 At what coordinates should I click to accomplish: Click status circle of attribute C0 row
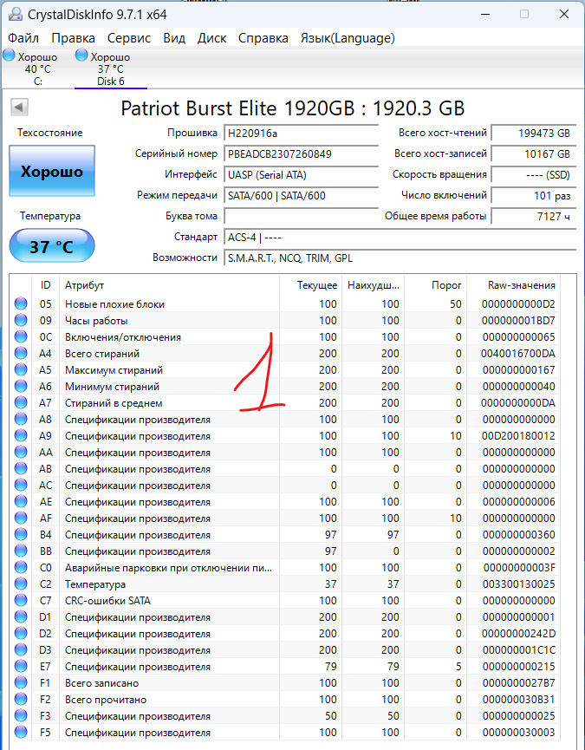tap(21, 567)
